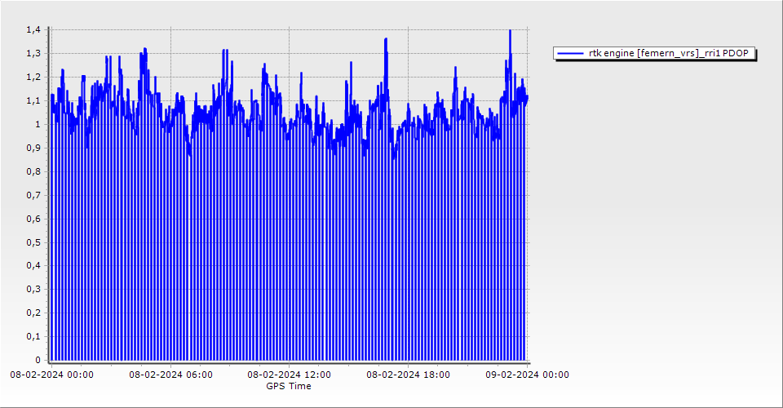Click the 1,2 value on the Y axis

tap(33, 78)
